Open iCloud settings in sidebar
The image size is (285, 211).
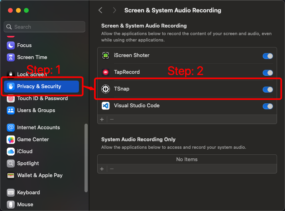tap(24, 151)
